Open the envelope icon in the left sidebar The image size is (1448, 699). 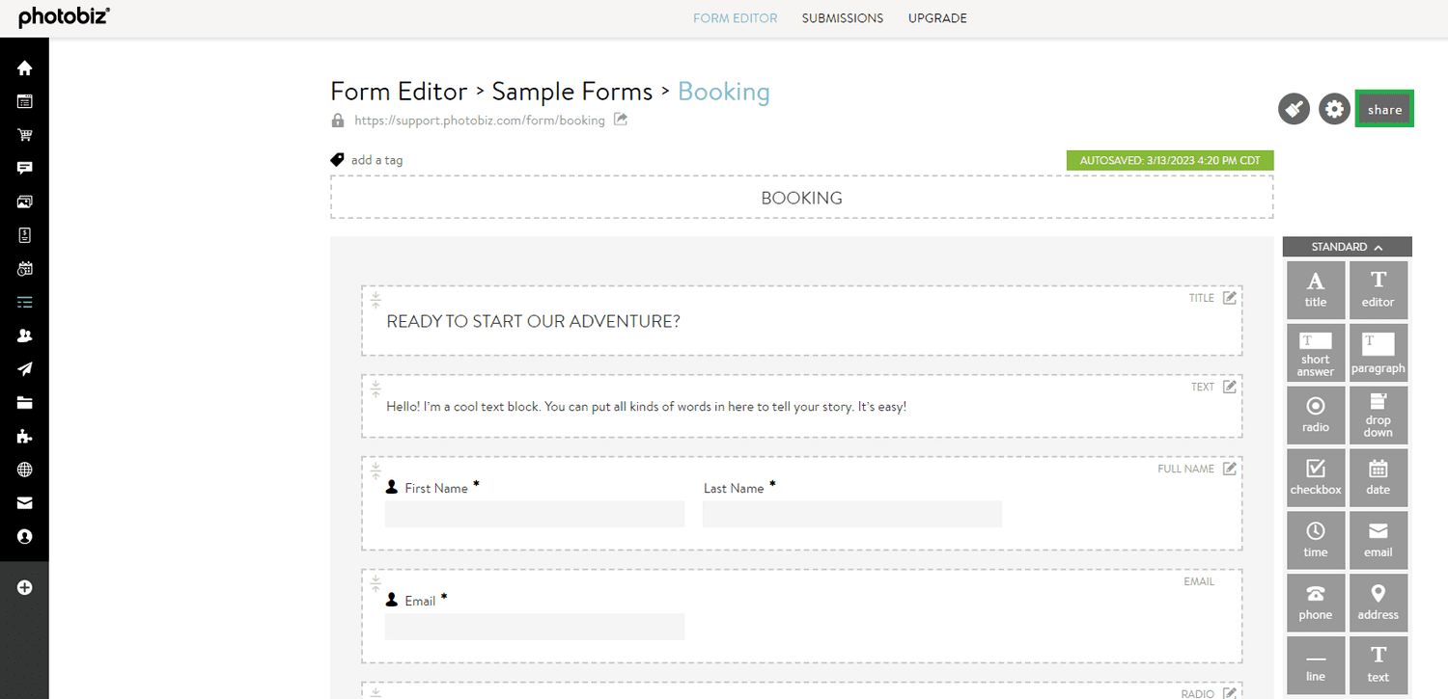point(25,503)
